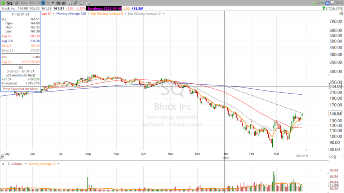Switch to the 10m timeframe
The height and width of the screenshot is (193, 344).
tap(24, 3)
